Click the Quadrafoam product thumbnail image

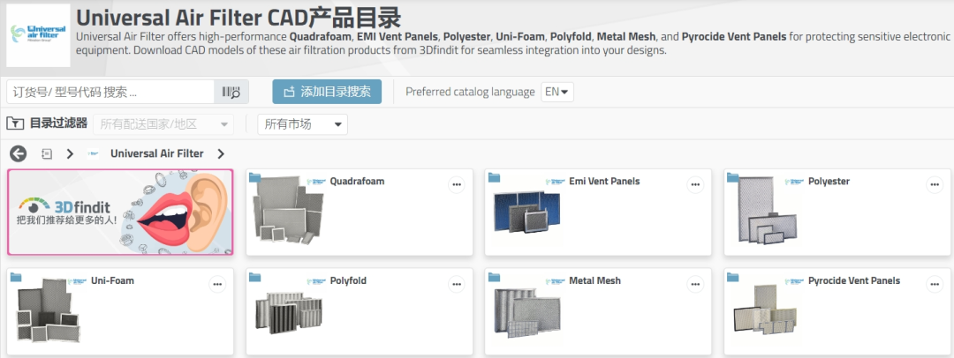coord(287,212)
